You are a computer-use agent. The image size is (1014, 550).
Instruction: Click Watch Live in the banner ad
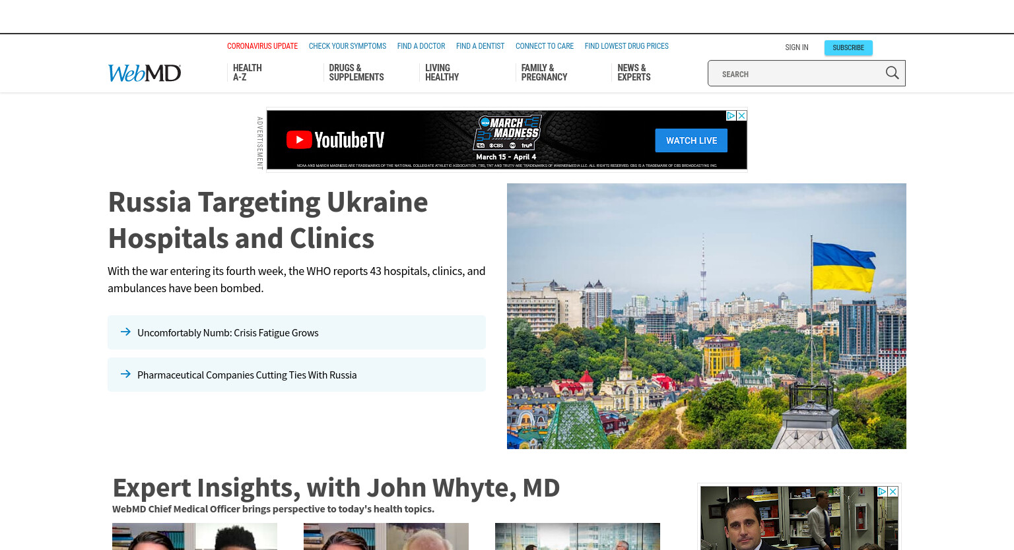pyautogui.click(x=691, y=140)
